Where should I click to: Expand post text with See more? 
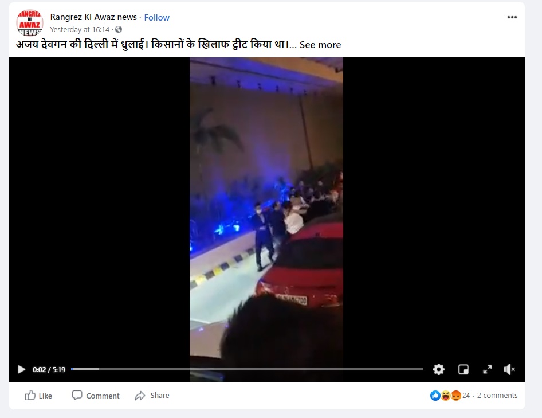pos(320,45)
